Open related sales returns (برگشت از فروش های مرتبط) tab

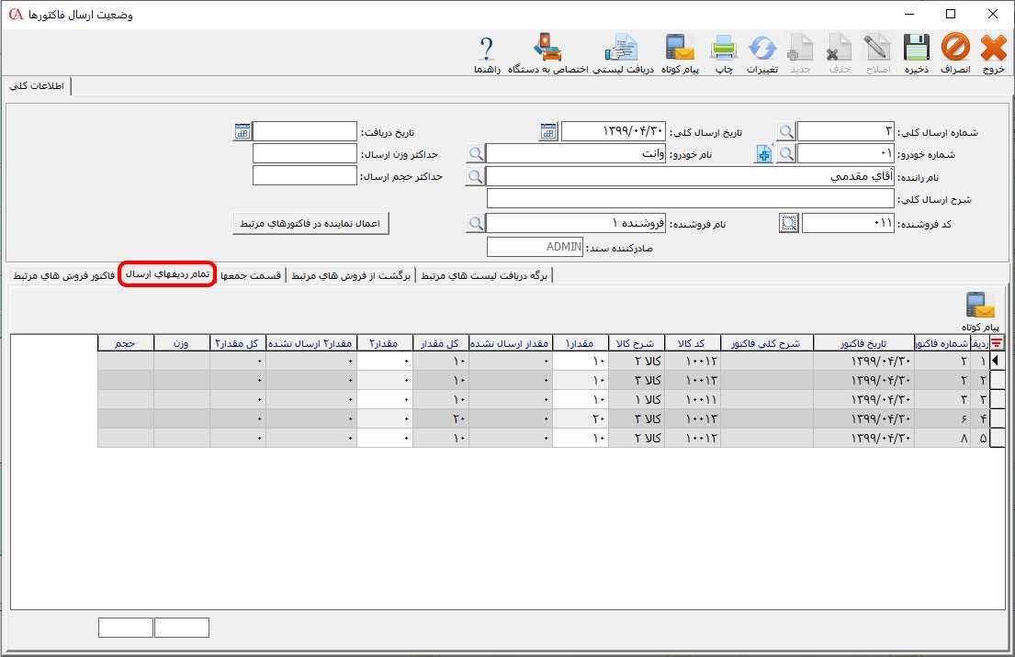351,275
